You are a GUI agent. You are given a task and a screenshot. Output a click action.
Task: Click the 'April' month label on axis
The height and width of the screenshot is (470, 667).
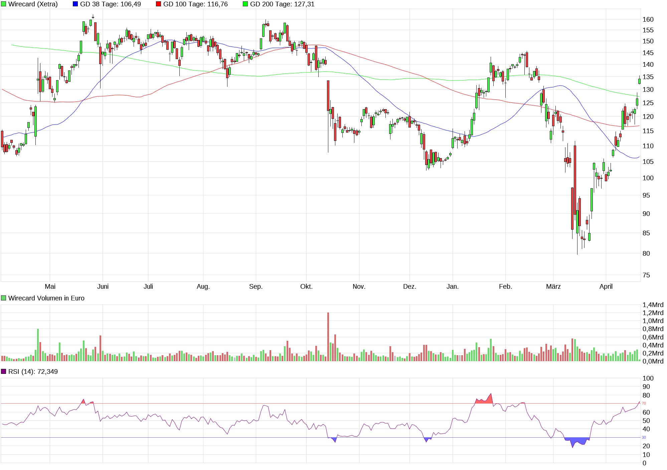click(606, 286)
